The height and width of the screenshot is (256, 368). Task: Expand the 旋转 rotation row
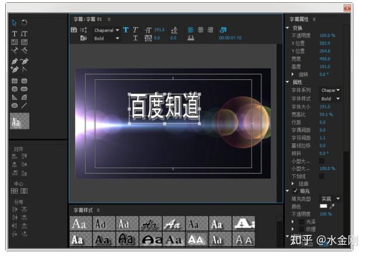(293, 74)
